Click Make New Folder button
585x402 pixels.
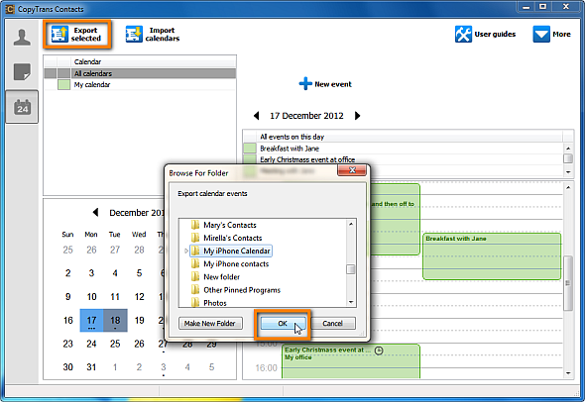210,324
